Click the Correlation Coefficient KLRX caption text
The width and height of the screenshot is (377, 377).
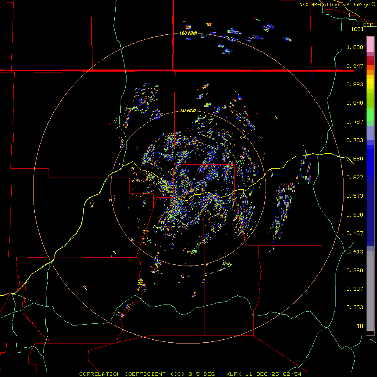(x=190, y=374)
